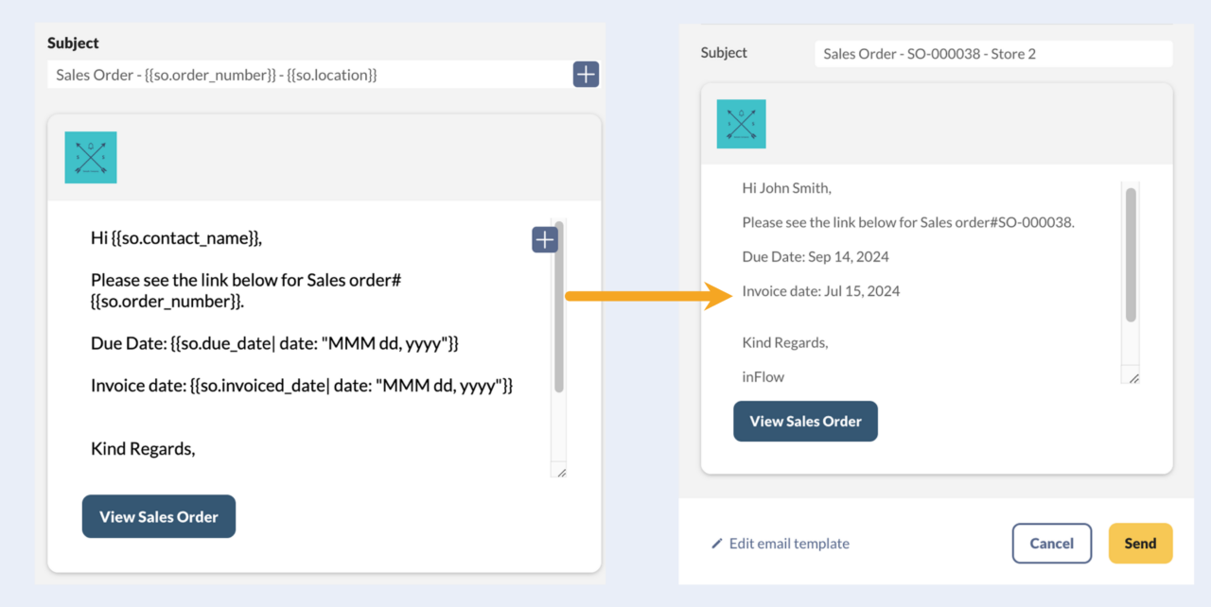Viewport: 1211px width, 607px height.
Task: Cancel sending the email
Action: point(1052,544)
